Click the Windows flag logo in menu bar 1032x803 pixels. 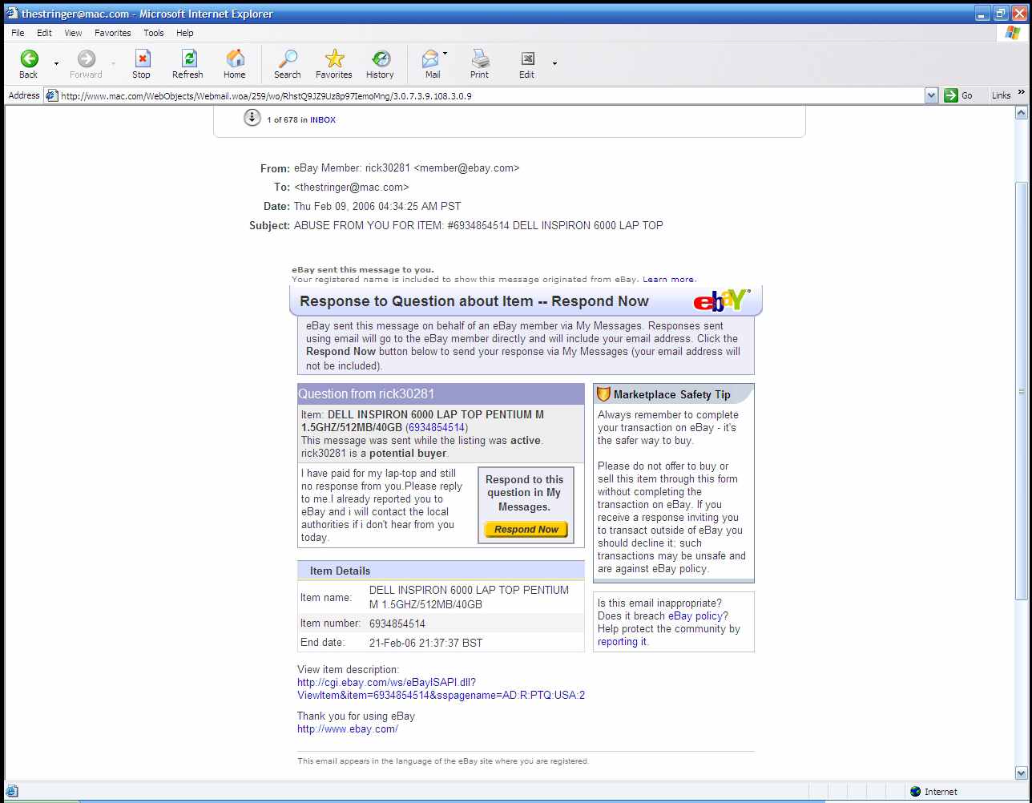click(x=1013, y=33)
